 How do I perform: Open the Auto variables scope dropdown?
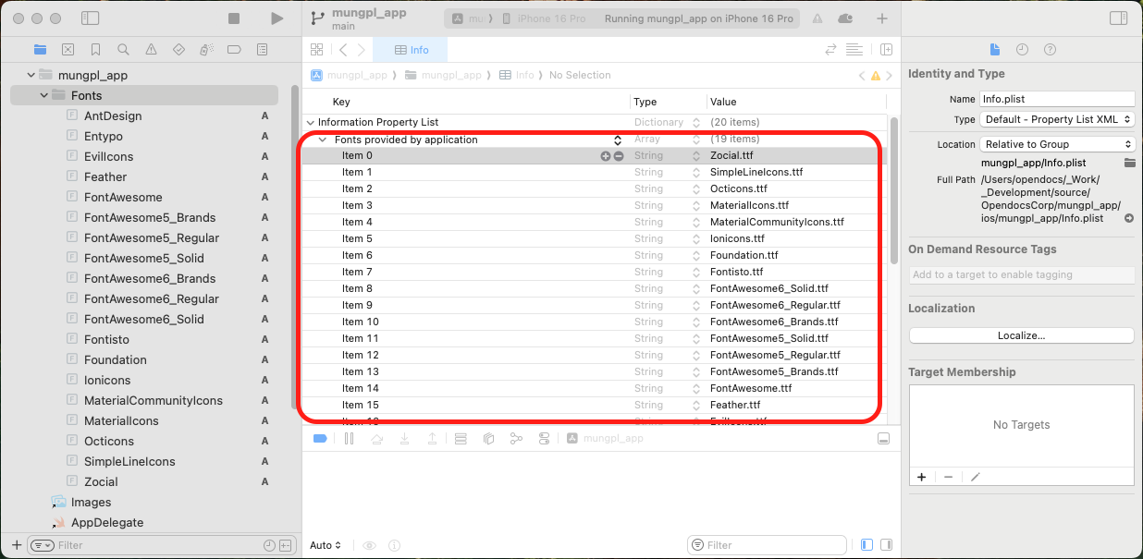tap(326, 545)
